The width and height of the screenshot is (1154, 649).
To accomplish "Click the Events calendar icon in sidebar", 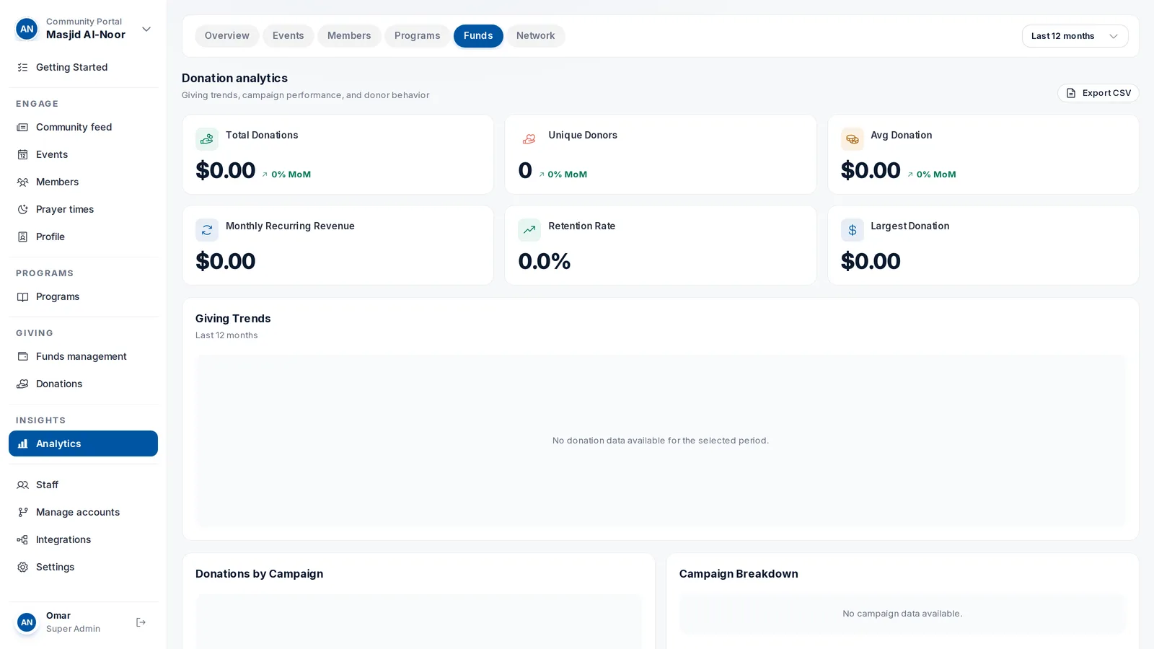I will point(22,154).
